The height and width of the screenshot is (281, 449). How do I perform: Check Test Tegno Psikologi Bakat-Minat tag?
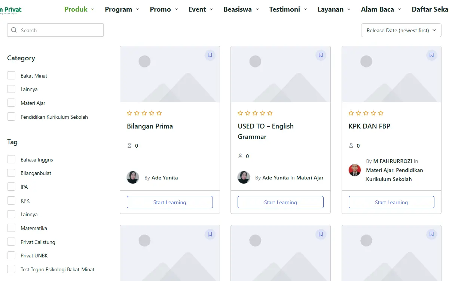11,269
